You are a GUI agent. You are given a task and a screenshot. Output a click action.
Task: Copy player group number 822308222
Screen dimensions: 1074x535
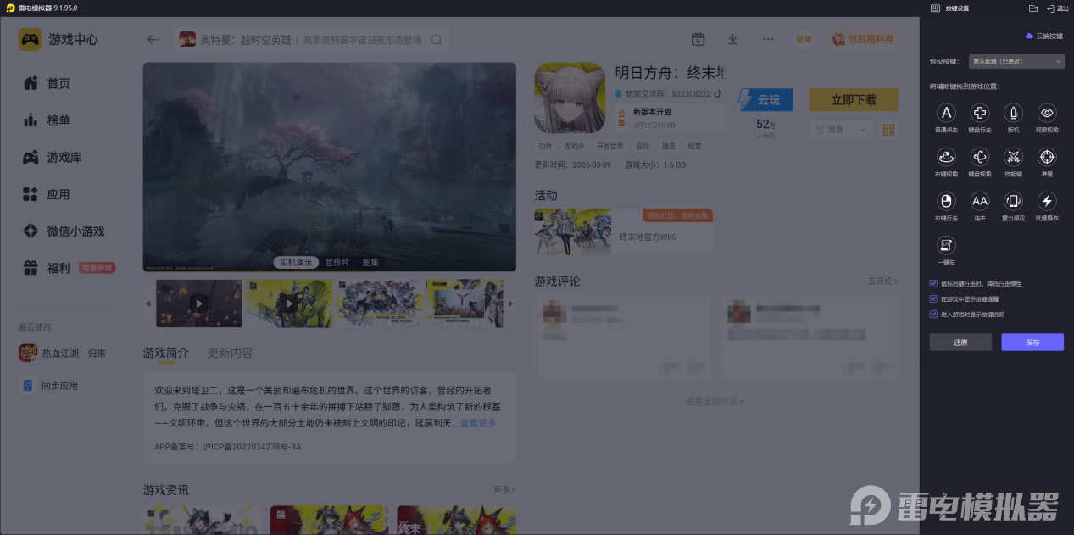point(718,93)
